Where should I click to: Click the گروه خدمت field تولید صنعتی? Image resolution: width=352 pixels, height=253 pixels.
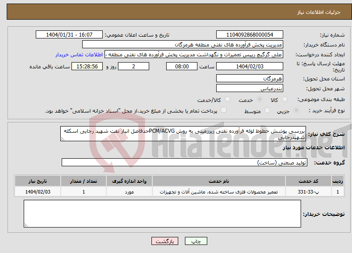pyautogui.click(x=184, y=162)
